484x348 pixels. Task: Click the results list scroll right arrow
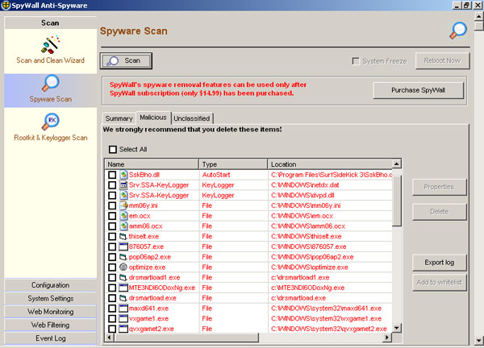click(x=387, y=338)
